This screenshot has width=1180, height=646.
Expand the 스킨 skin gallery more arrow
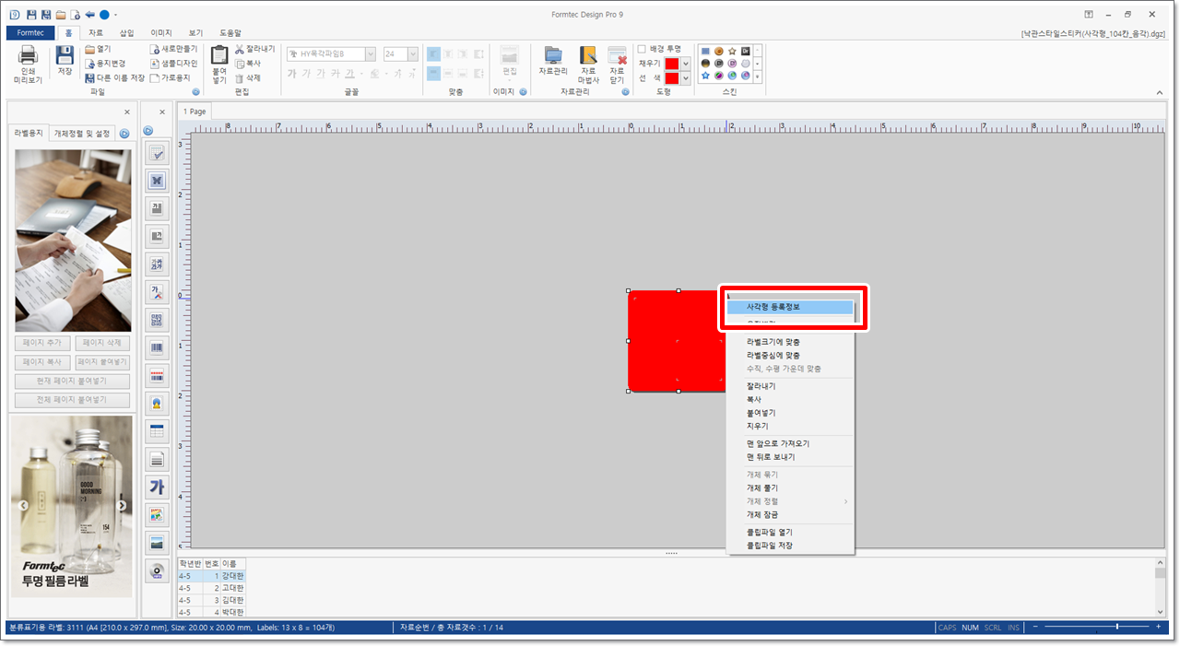tap(758, 77)
